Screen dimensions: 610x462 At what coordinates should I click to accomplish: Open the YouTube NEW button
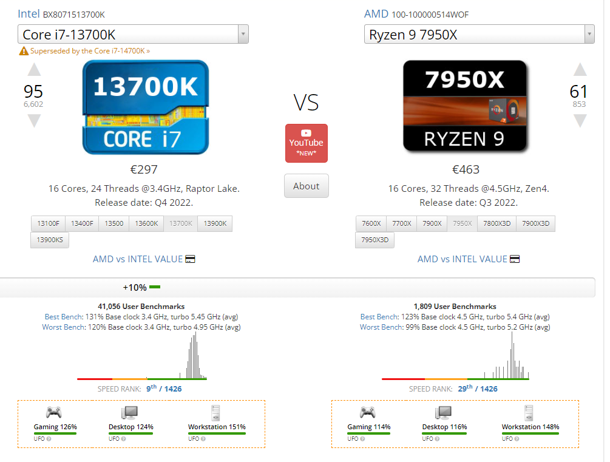[x=307, y=143]
